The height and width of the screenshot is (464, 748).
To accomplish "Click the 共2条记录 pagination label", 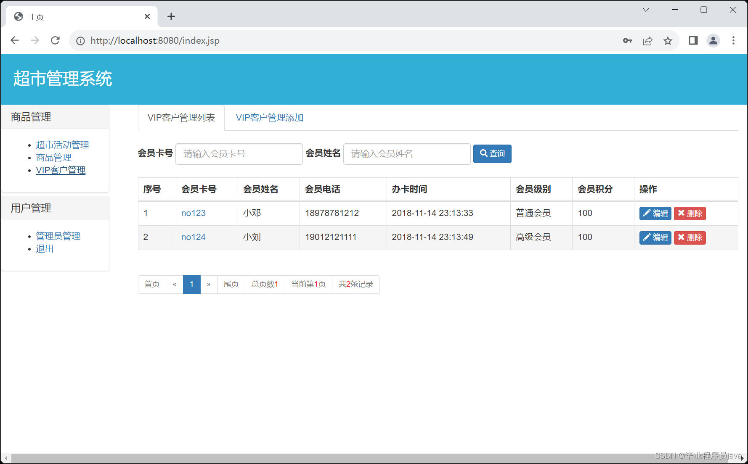I will tap(356, 285).
